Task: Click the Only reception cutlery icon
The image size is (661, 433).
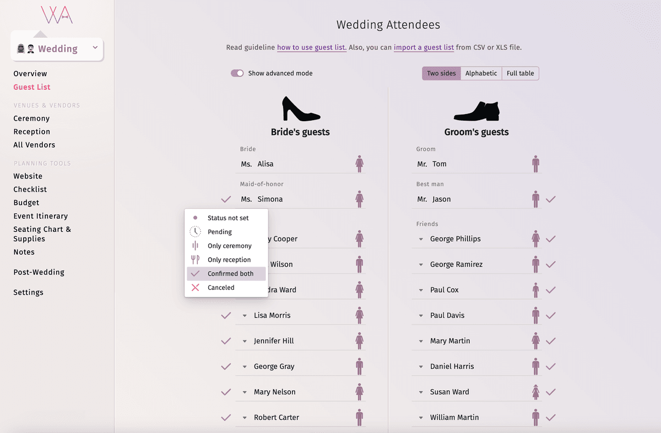Action: (195, 259)
